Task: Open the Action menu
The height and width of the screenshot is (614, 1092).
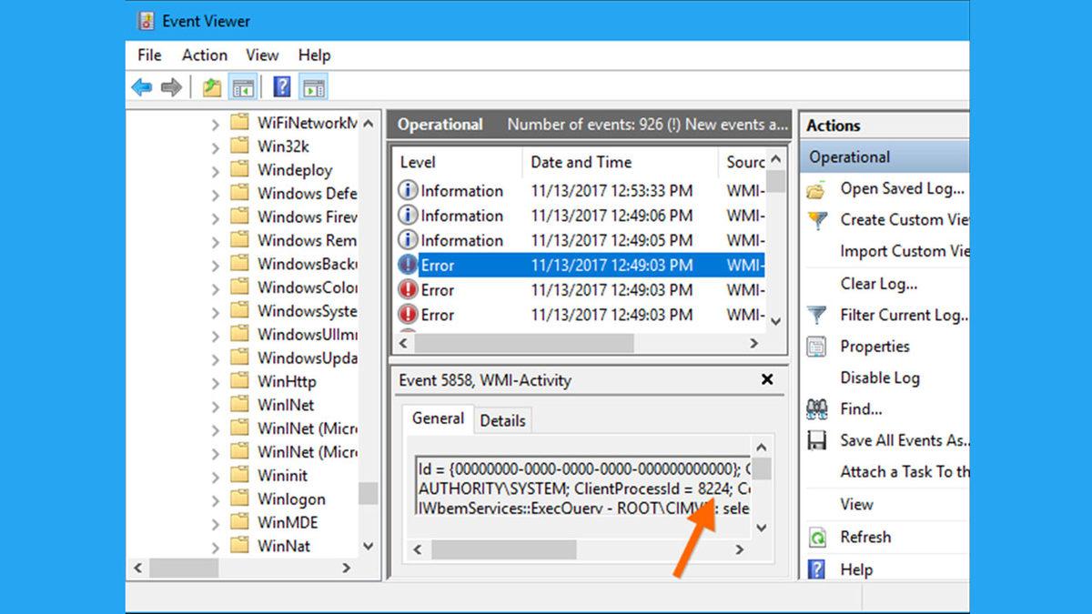Action: pyautogui.click(x=204, y=55)
